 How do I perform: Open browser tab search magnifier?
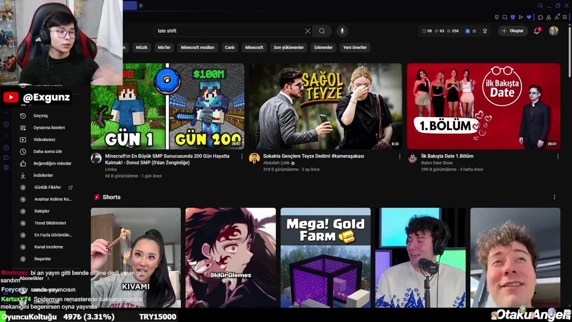coord(540,6)
